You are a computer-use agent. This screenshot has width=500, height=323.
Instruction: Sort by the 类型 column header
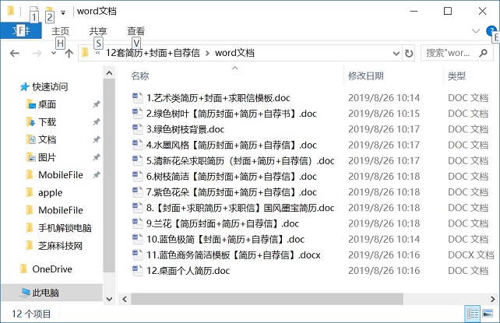coord(456,75)
